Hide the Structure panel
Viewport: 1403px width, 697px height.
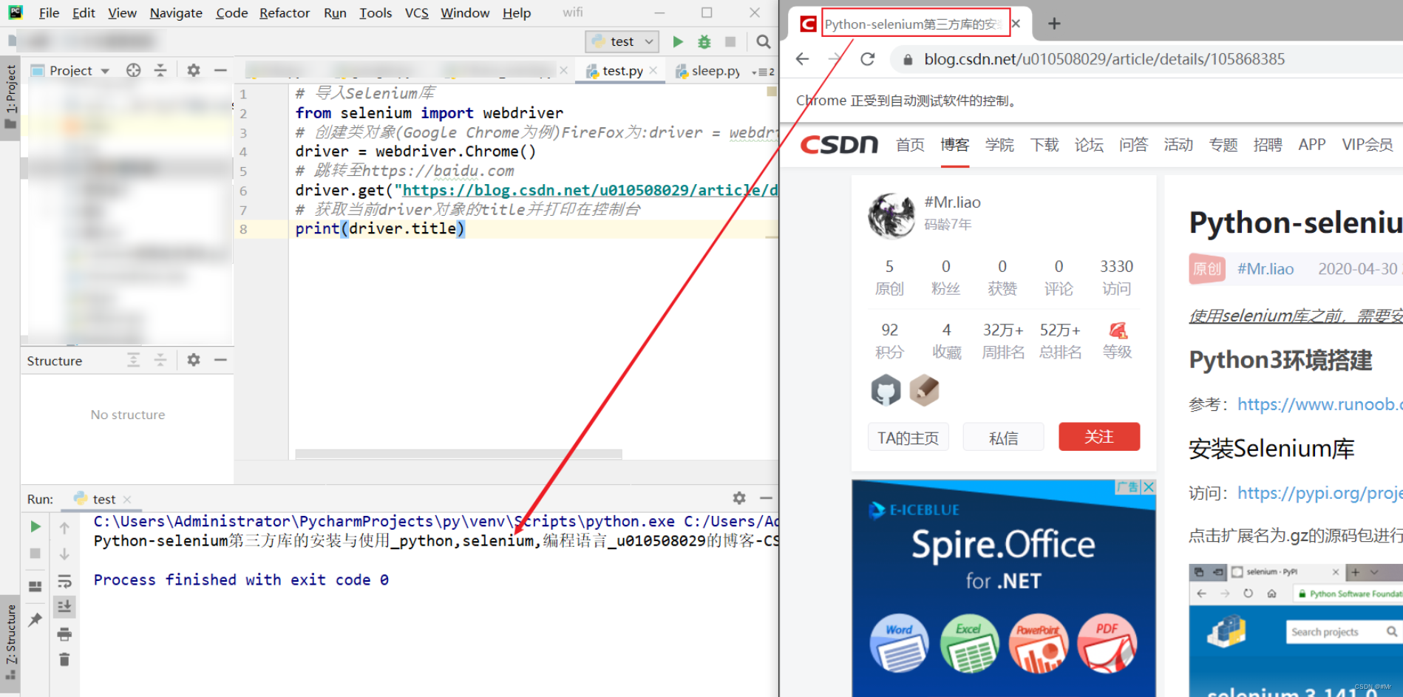[x=220, y=360]
